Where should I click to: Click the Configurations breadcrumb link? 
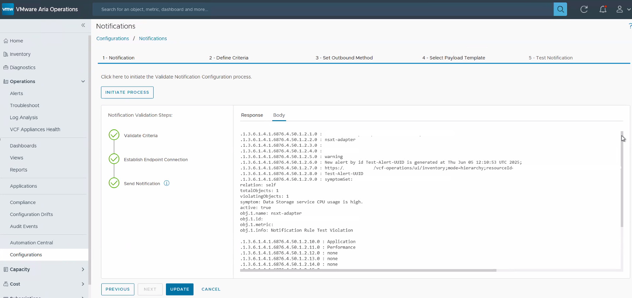(x=113, y=39)
